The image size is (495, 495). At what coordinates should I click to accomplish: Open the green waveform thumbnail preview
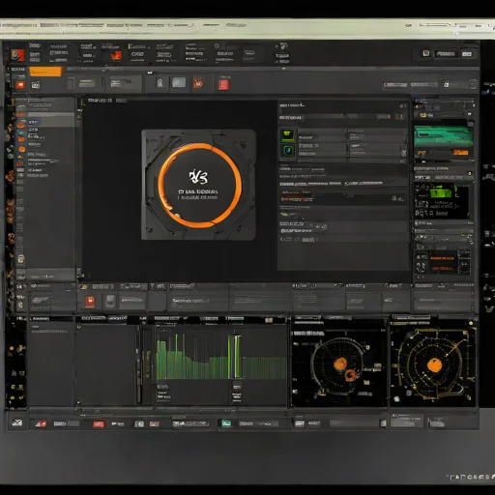[443, 136]
